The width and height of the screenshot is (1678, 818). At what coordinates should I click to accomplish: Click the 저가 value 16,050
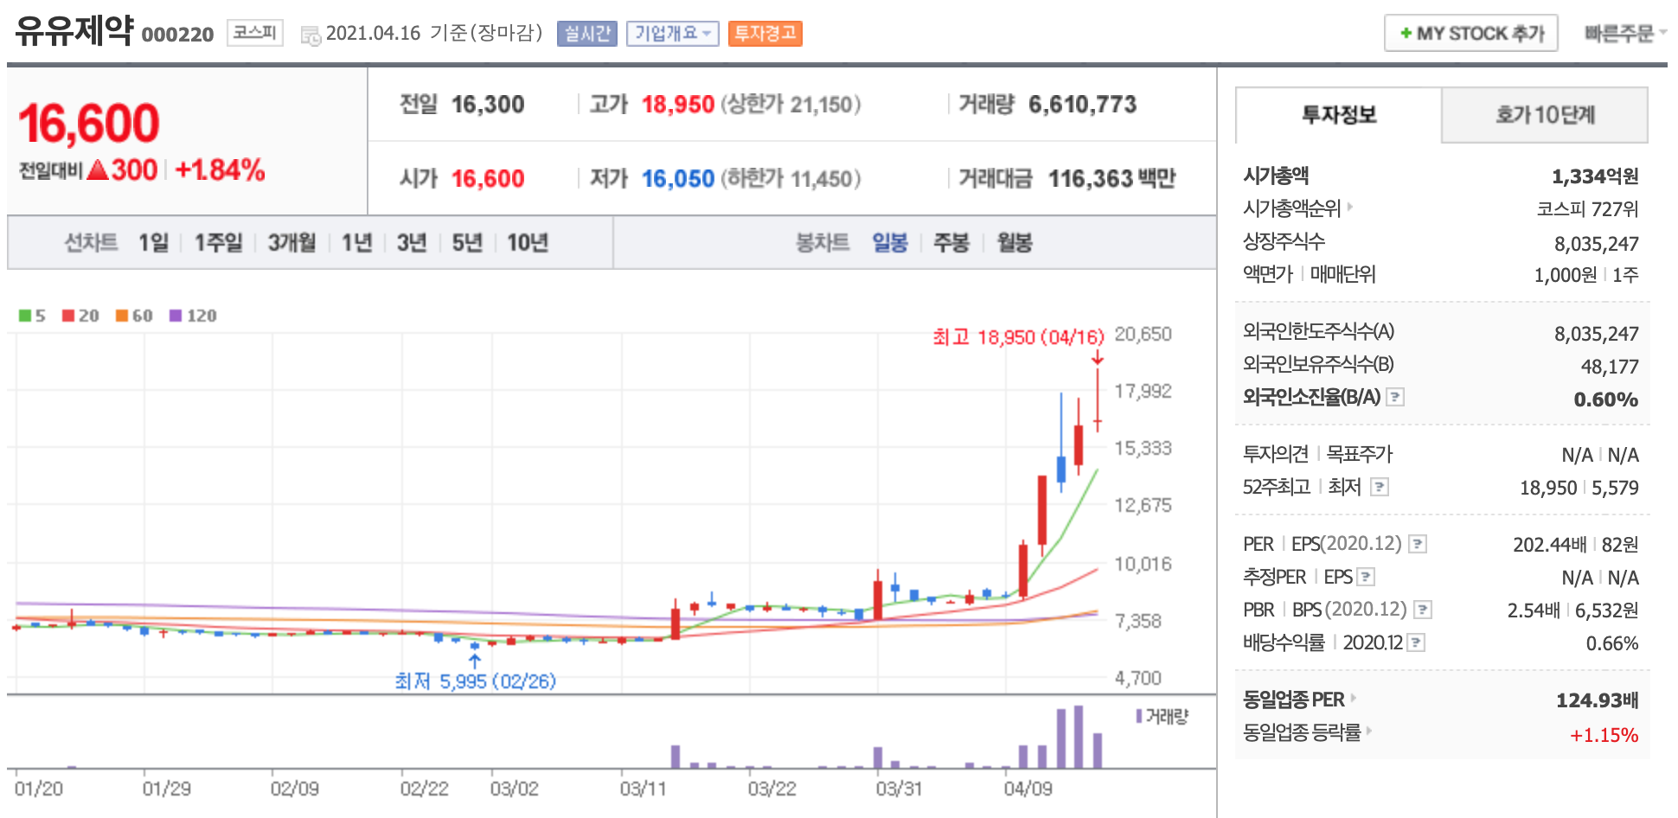click(x=678, y=179)
